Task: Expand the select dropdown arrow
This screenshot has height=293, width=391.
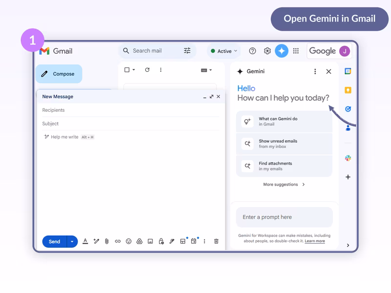Action: click(x=133, y=70)
